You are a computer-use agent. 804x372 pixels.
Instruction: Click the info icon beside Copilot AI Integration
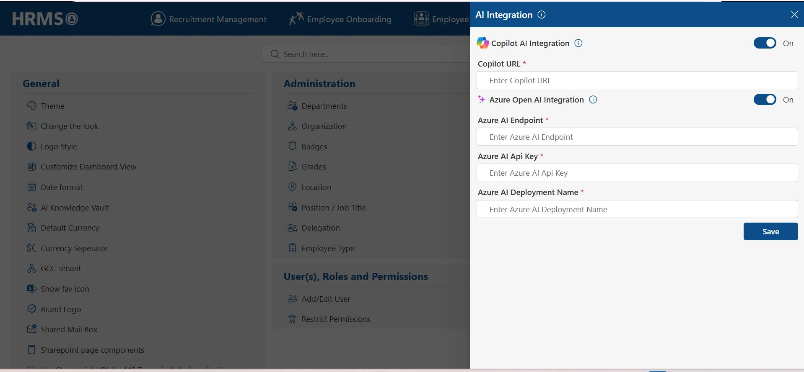(578, 43)
